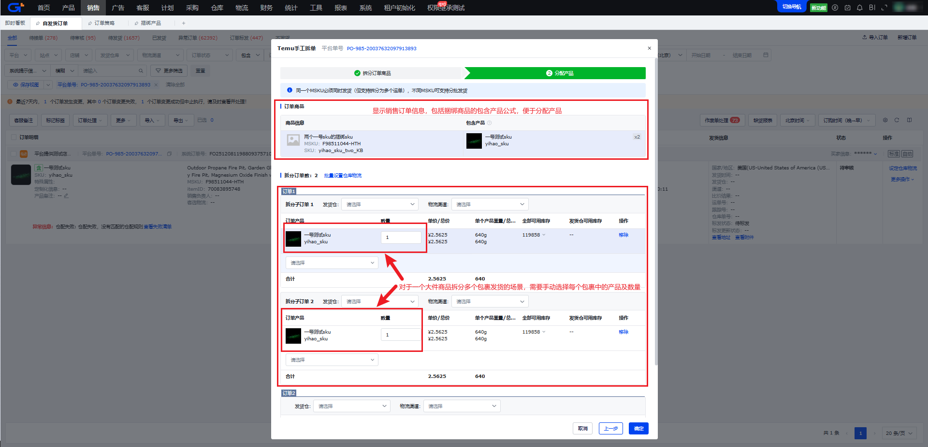Click help icon beside 包含产品 header
This screenshot has height=447, width=928.
(489, 123)
